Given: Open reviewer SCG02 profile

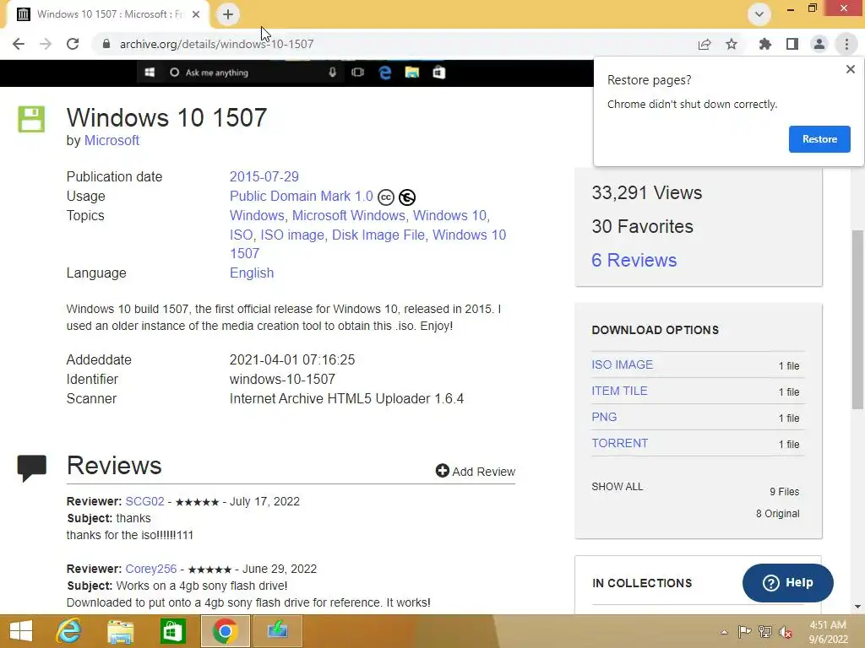Looking at the screenshot, I should (144, 501).
